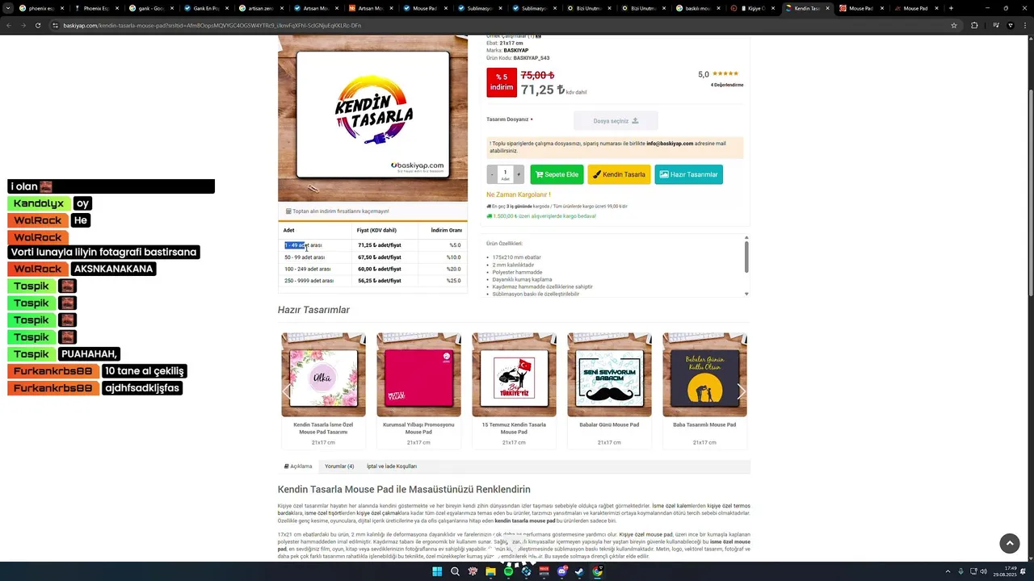Switch to the first 'Bizi Unutma' browser tab

coord(591,8)
